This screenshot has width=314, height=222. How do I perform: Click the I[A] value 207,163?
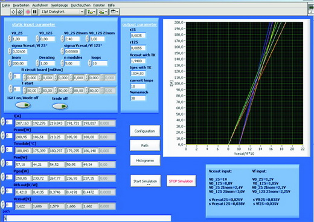(23, 123)
